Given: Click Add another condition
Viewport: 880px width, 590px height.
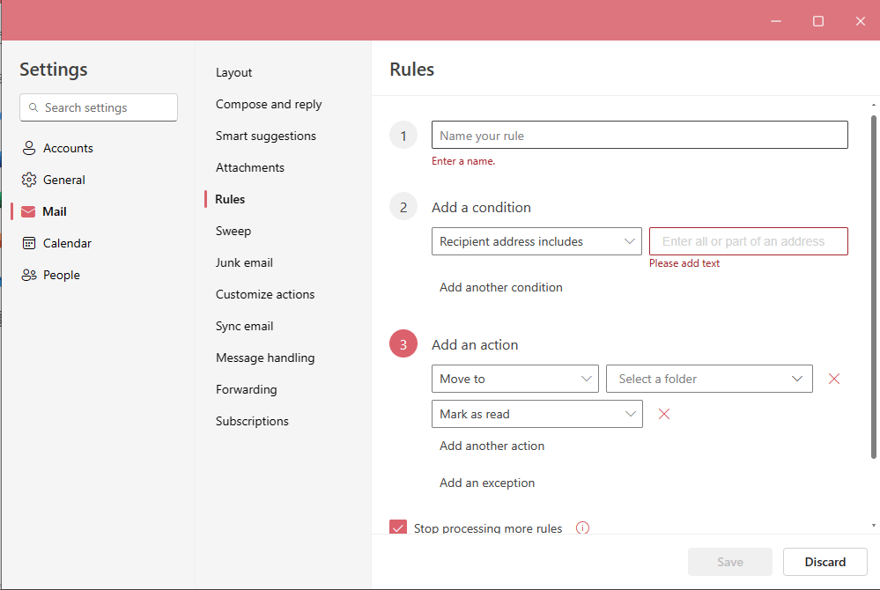Looking at the screenshot, I should coord(500,287).
